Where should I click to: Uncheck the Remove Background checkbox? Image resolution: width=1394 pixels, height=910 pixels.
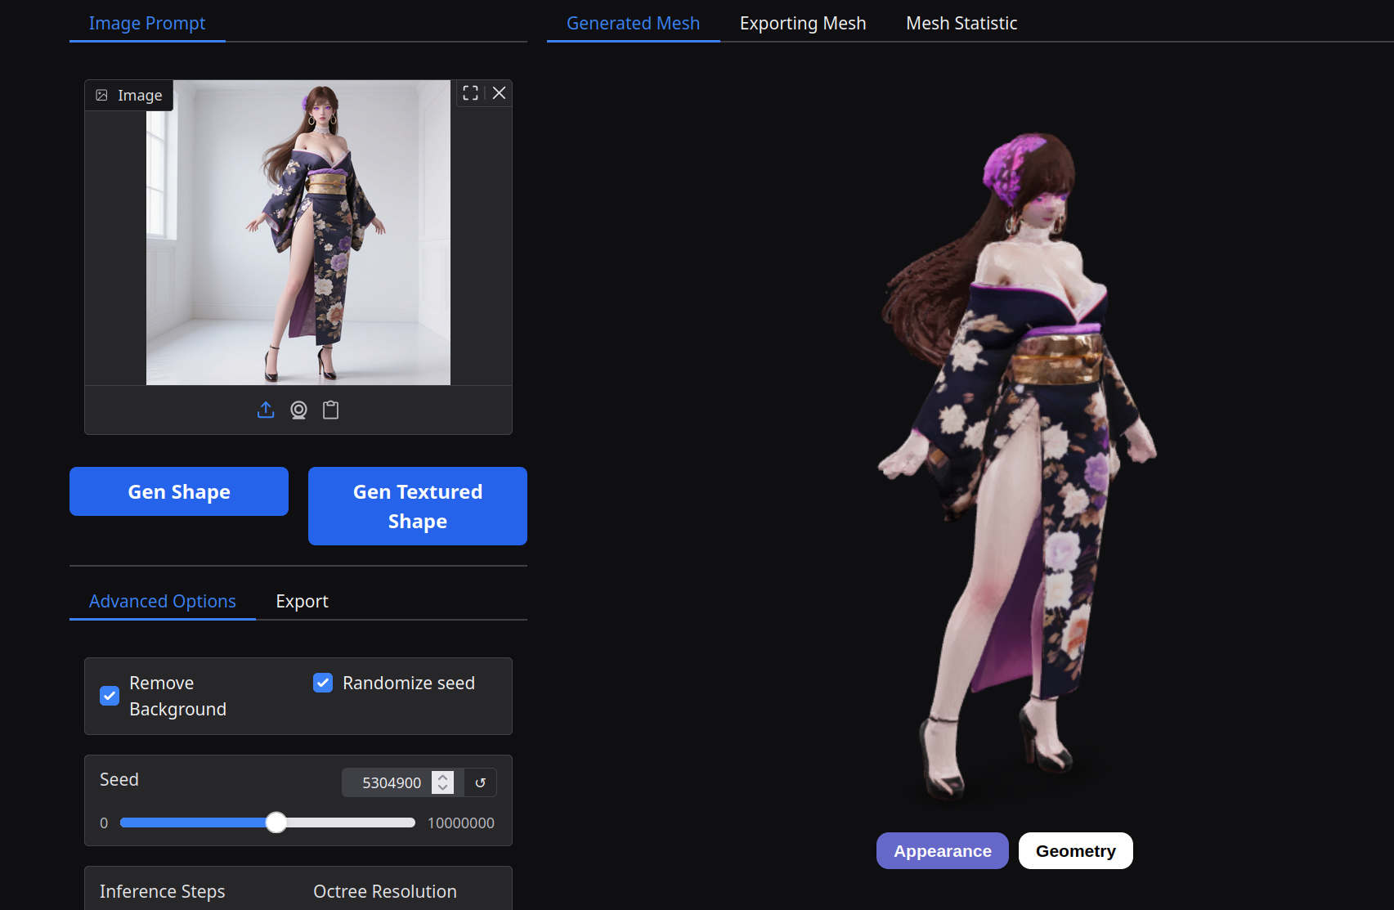coord(110,696)
